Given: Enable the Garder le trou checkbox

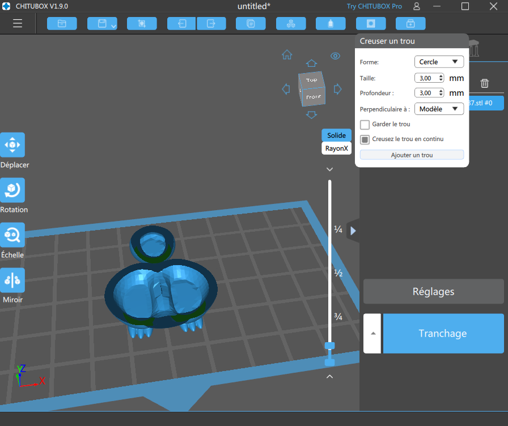Looking at the screenshot, I should 365,125.
